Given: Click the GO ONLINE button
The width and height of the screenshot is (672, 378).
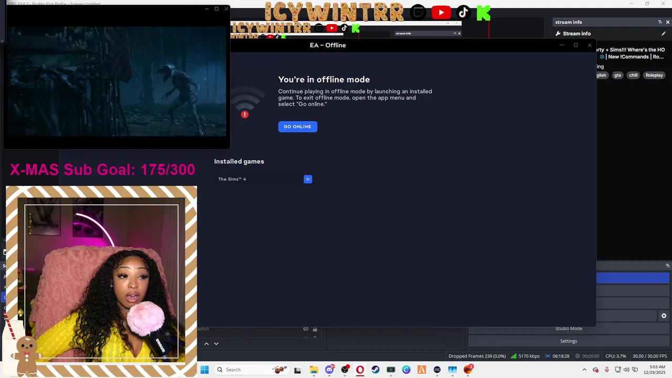Looking at the screenshot, I should click(x=298, y=127).
